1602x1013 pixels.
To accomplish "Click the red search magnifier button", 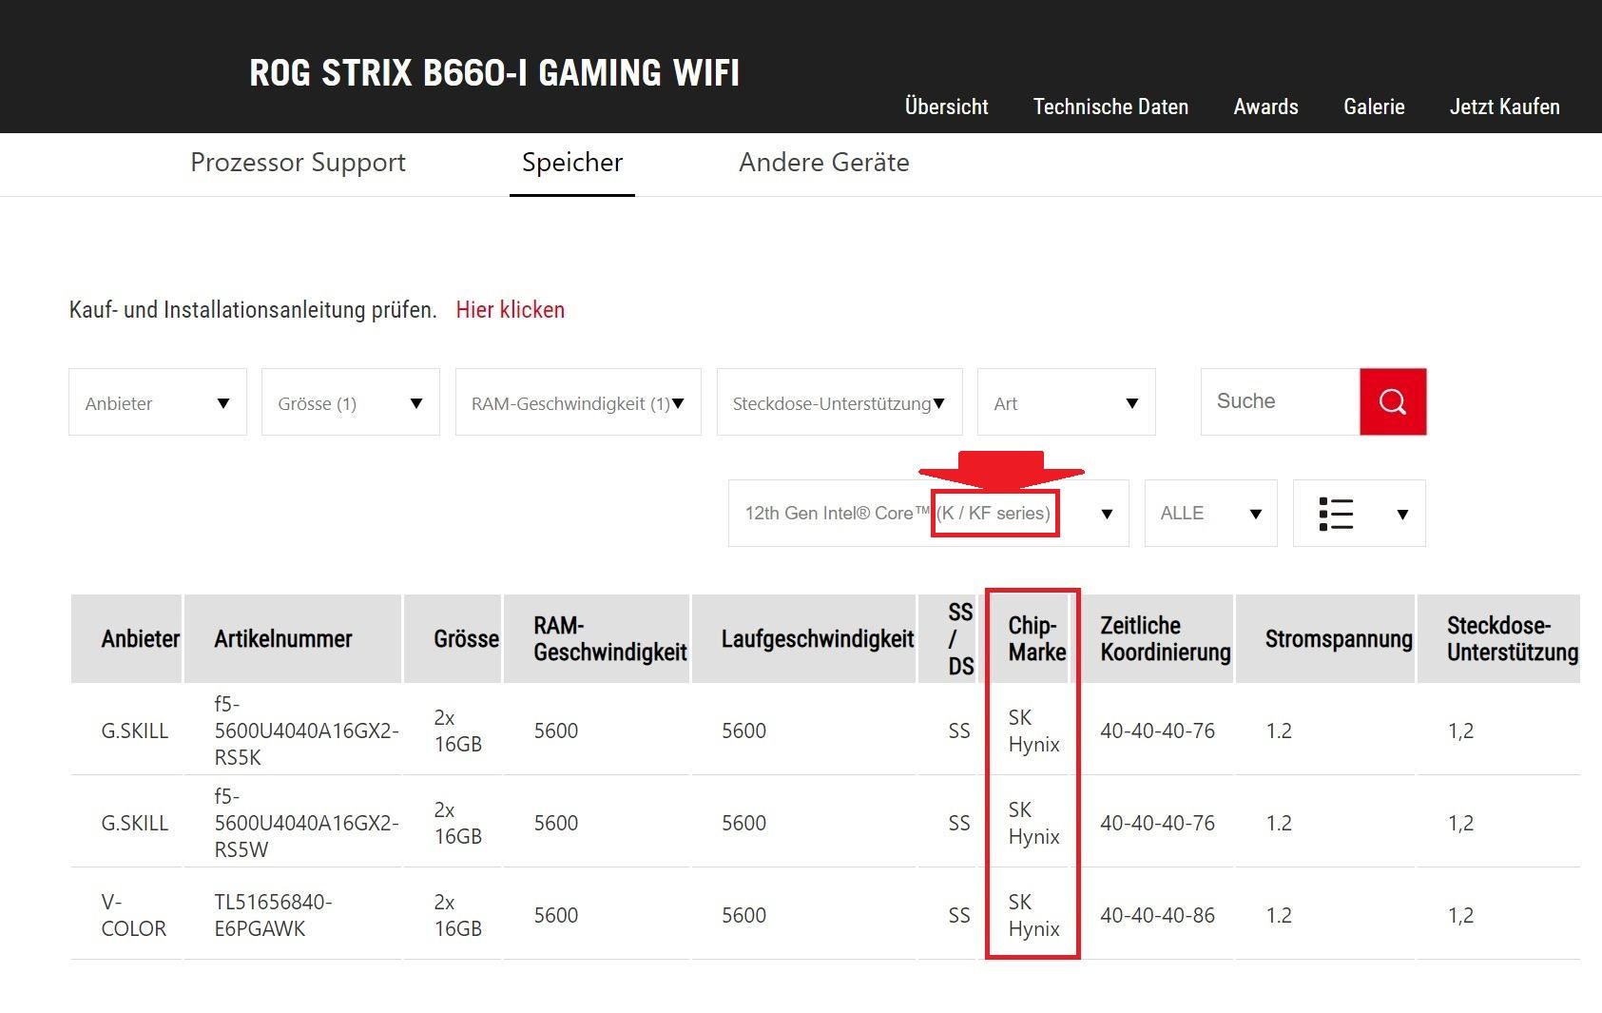I will 1393,401.
